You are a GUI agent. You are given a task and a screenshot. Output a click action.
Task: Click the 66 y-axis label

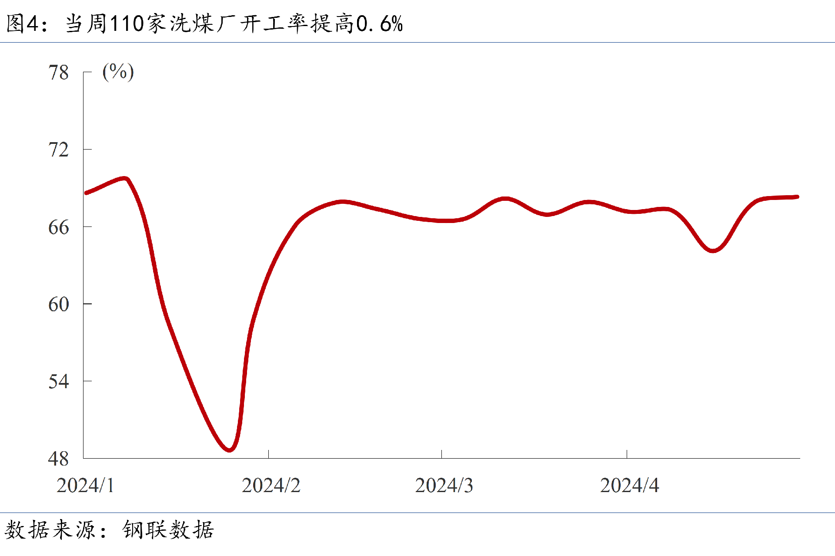[x=58, y=227]
